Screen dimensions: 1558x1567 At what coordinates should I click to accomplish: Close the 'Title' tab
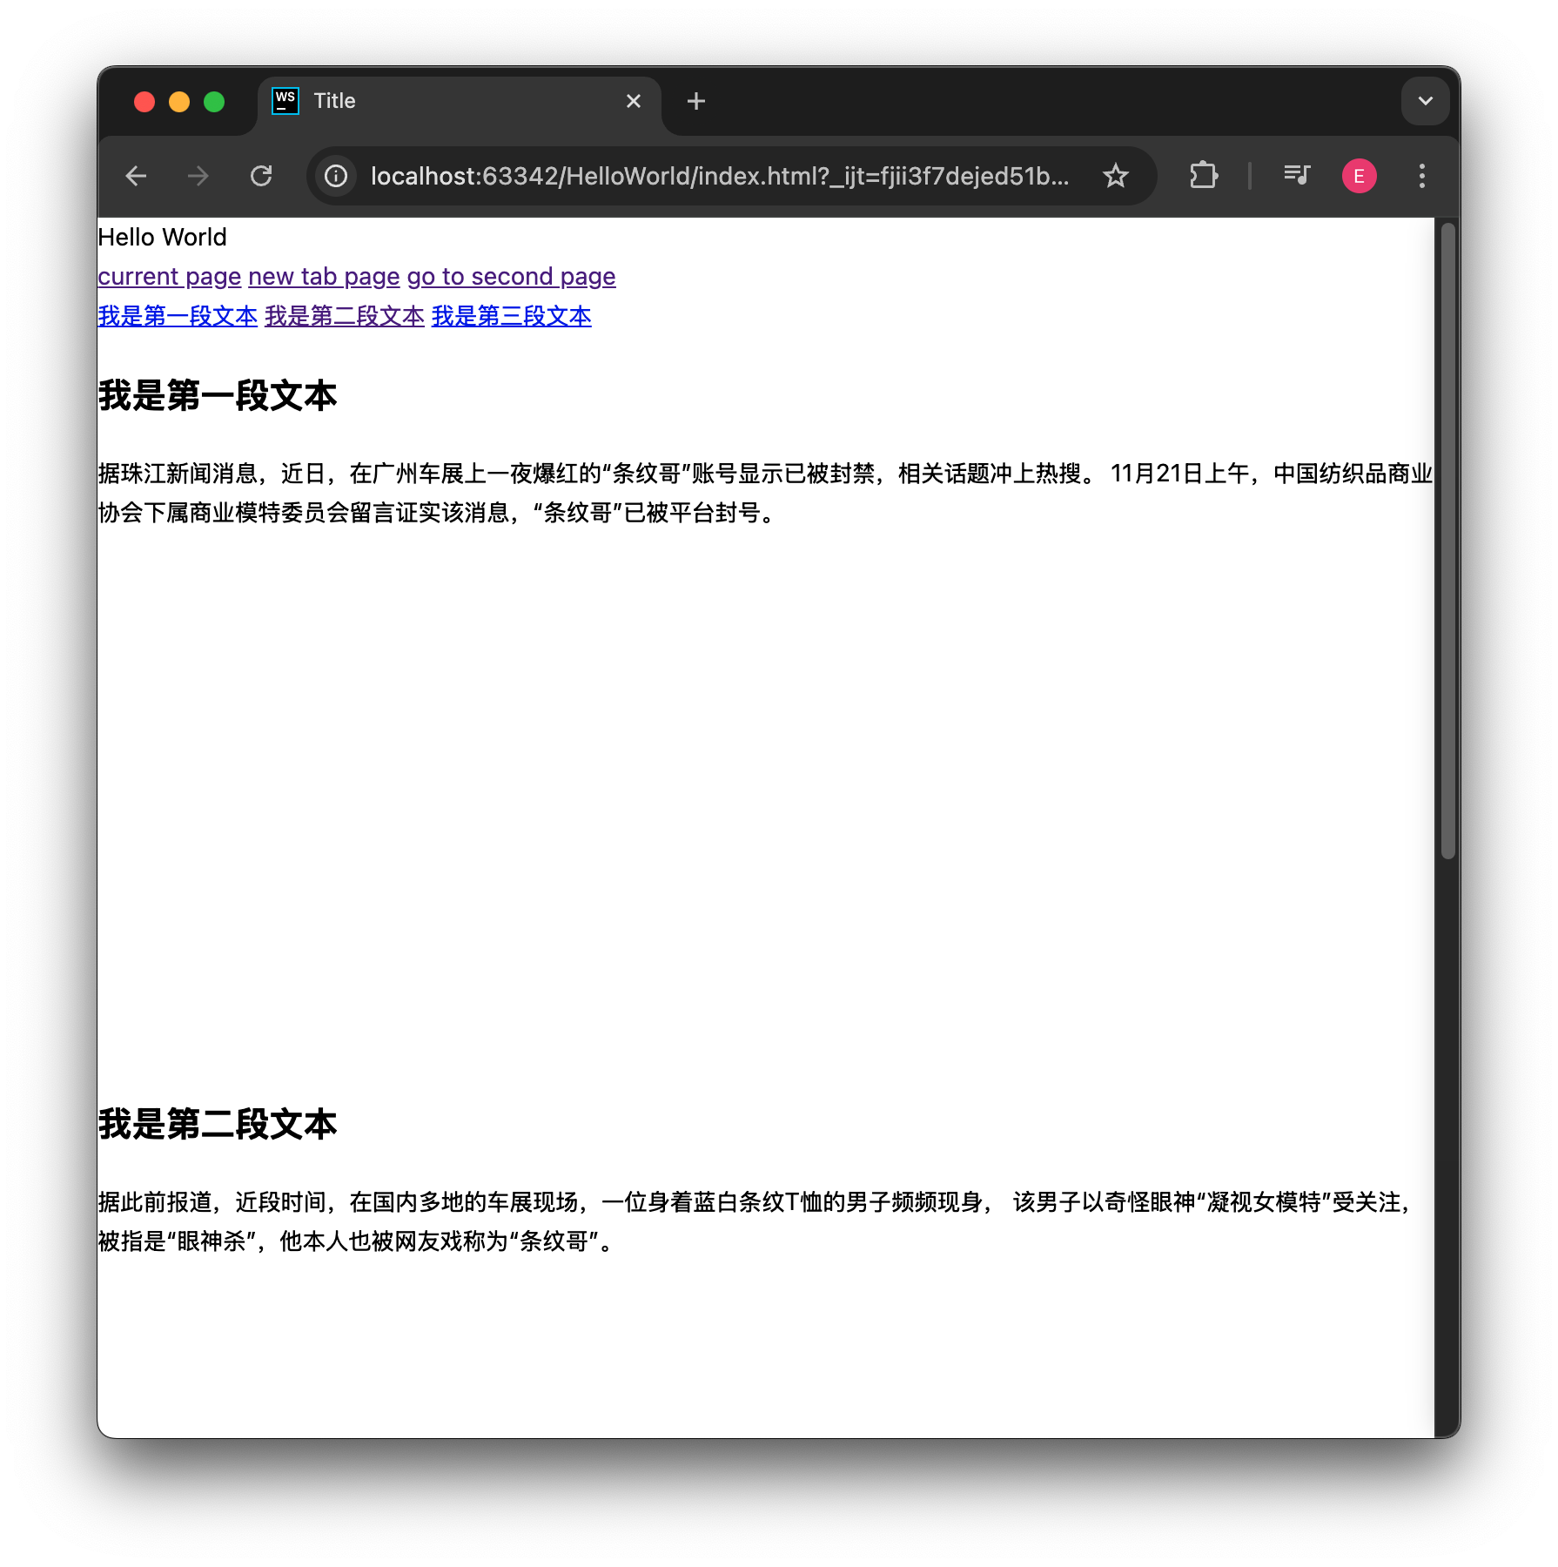pos(633,101)
